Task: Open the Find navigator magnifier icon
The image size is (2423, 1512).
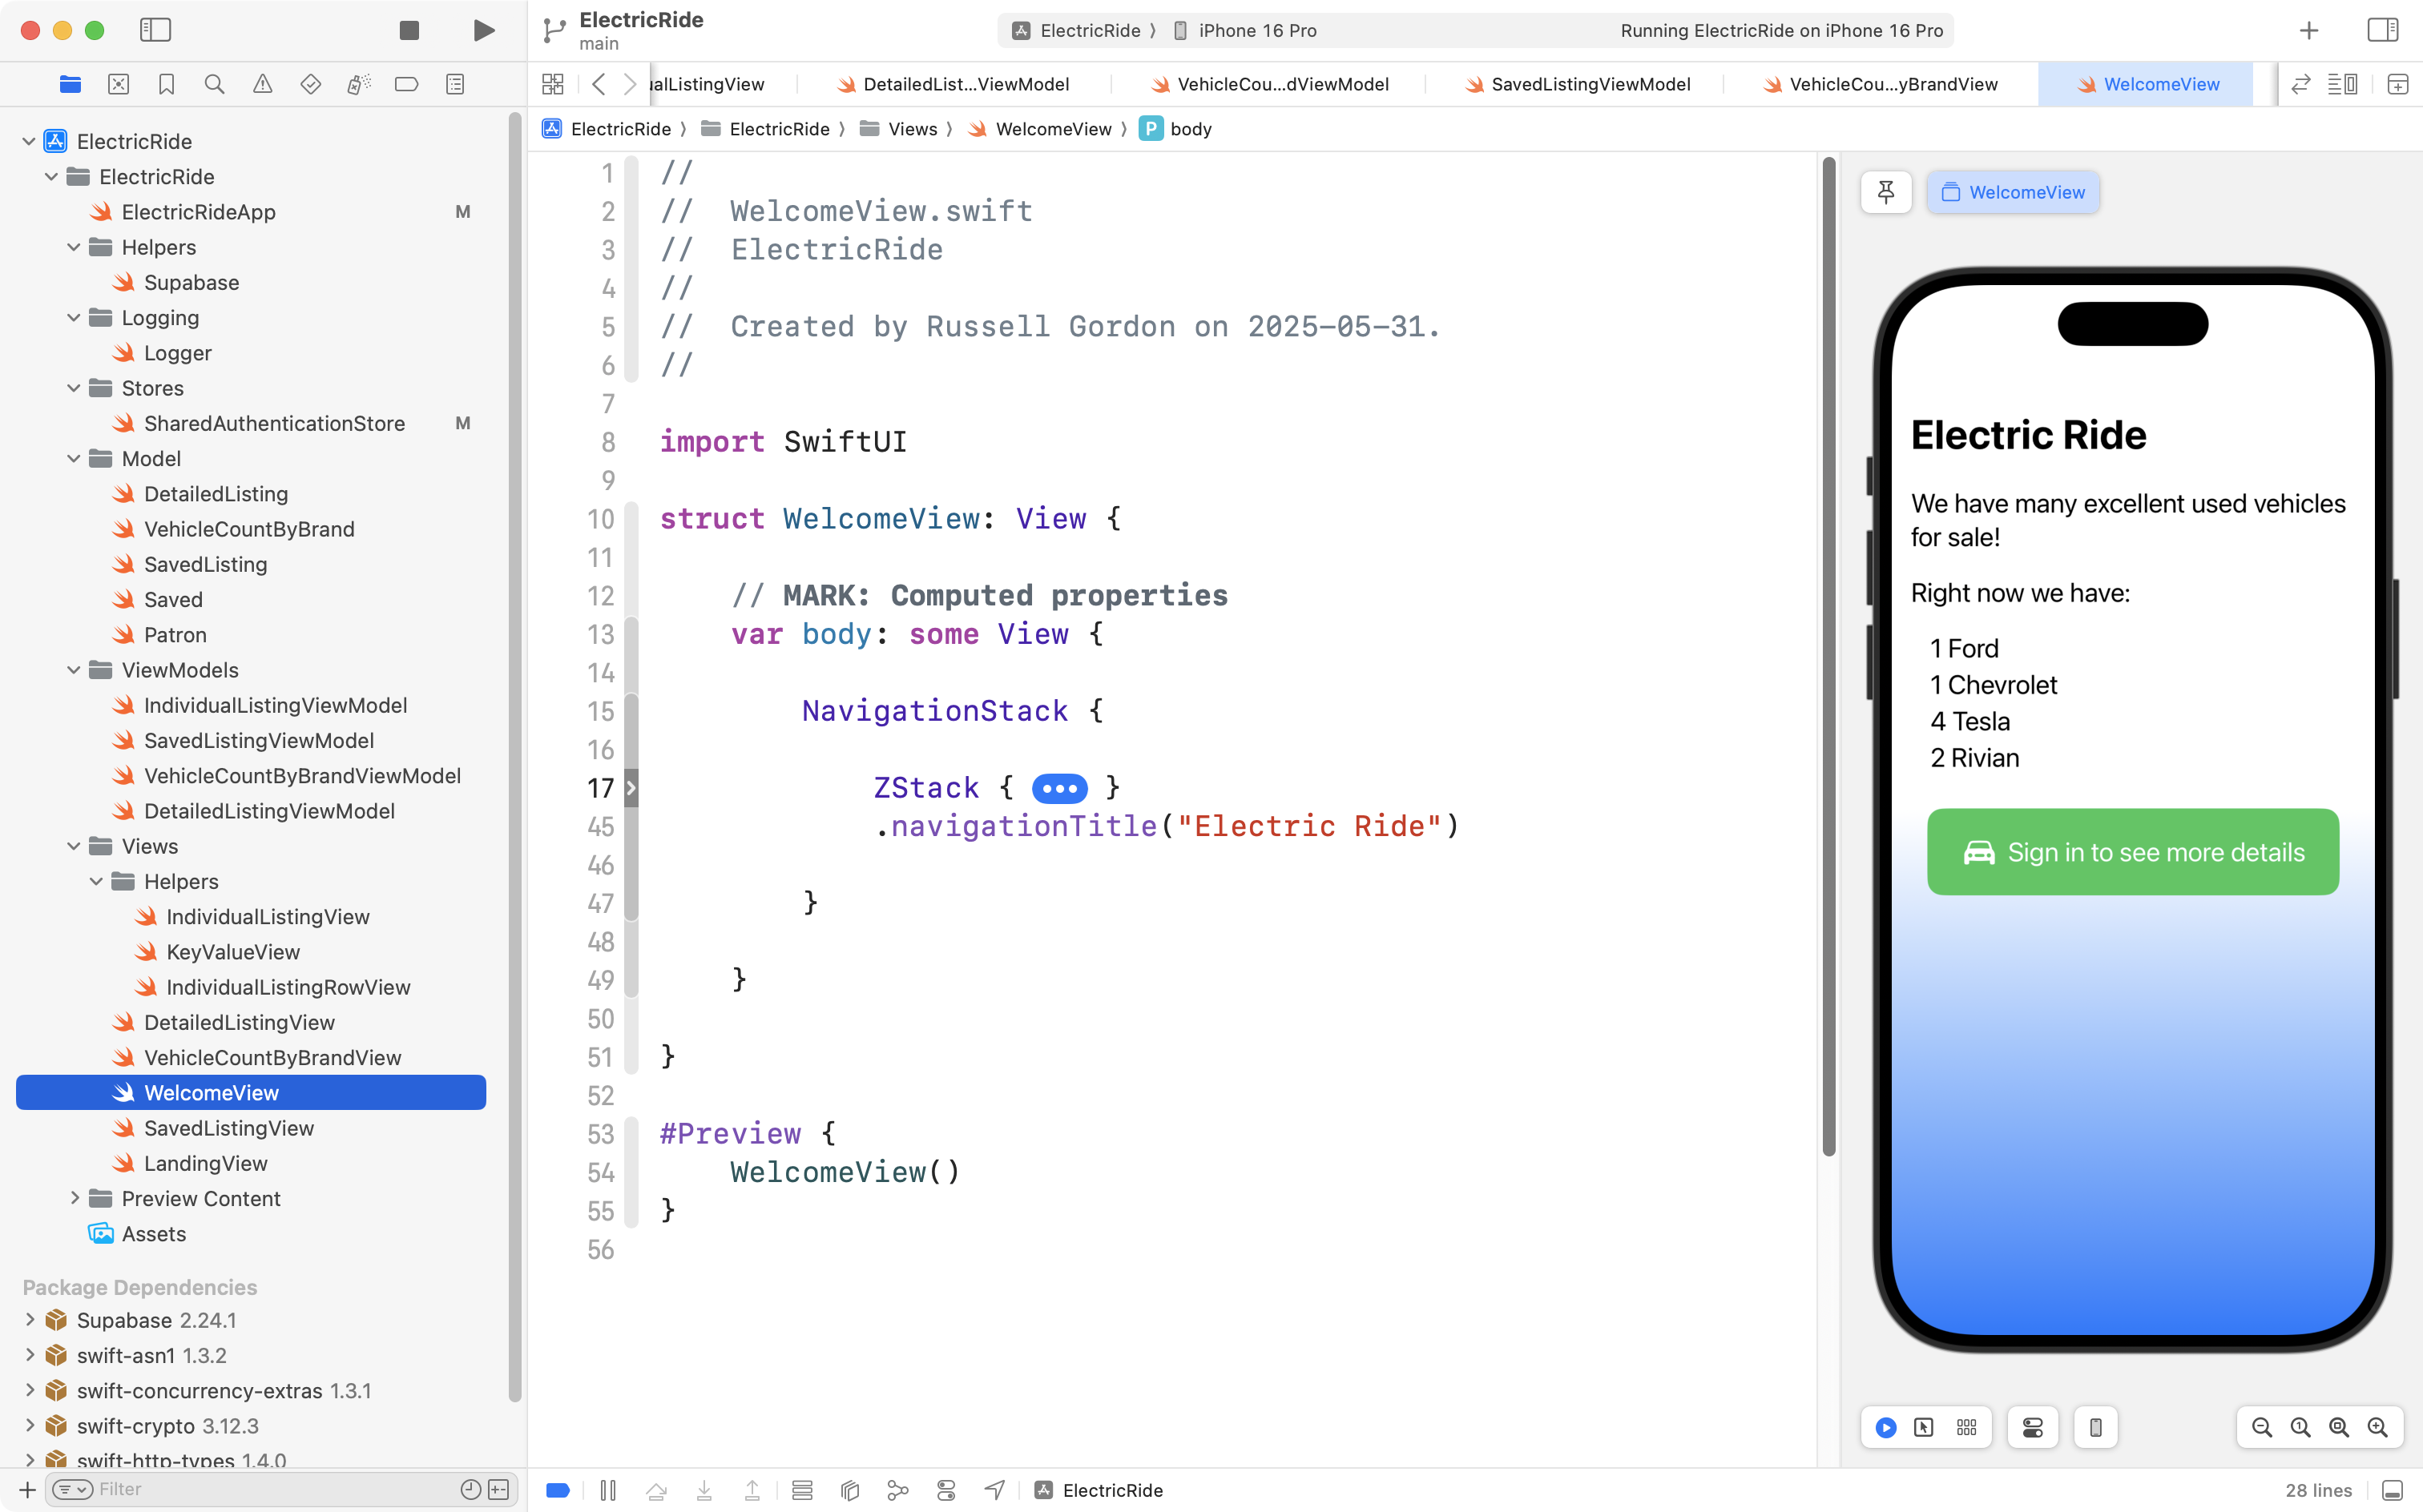Action: (214, 84)
